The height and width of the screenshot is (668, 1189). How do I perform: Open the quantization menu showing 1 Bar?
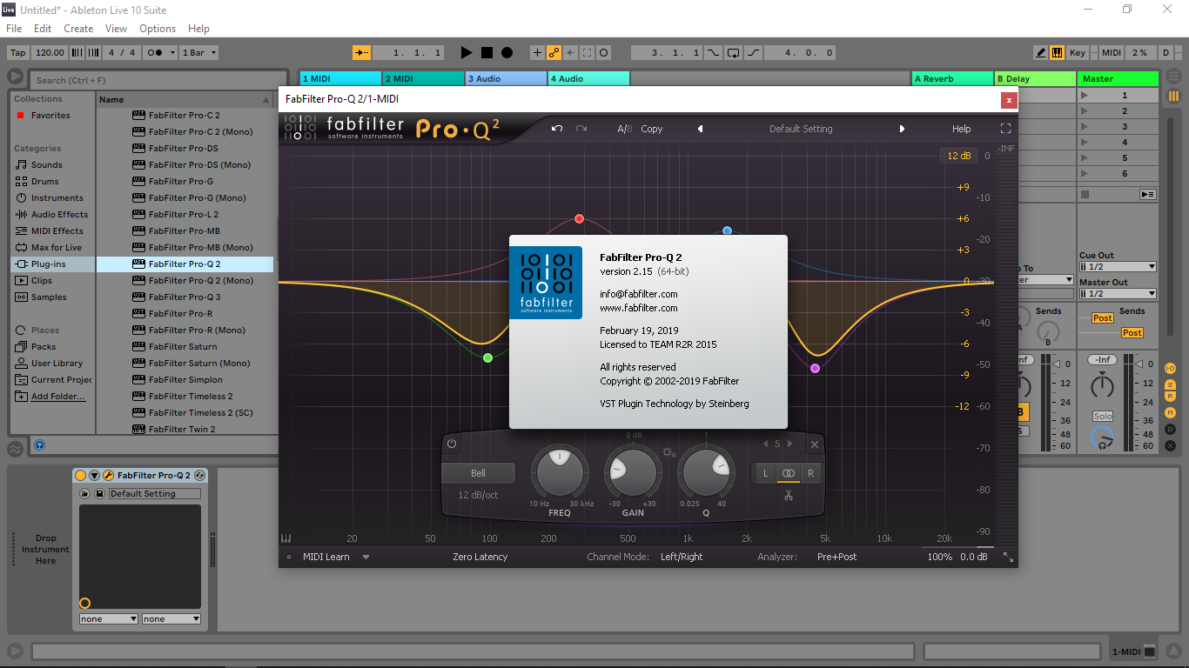(199, 53)
